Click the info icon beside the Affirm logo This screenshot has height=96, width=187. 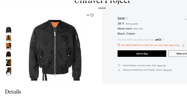click(x=163, y=40)
